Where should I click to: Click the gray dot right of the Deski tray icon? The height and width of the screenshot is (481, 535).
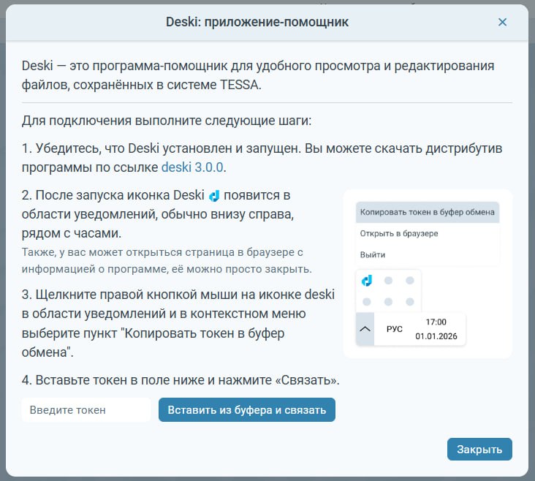389,281
